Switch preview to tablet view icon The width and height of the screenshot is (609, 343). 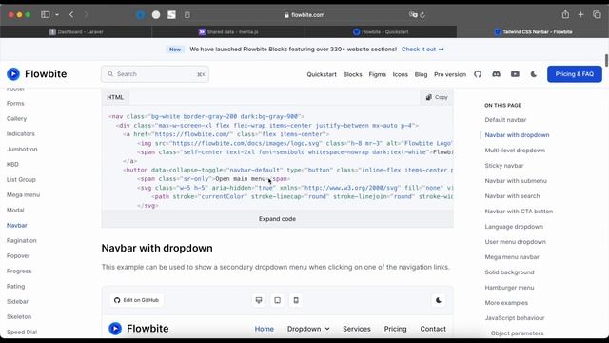tap(277, 300)
